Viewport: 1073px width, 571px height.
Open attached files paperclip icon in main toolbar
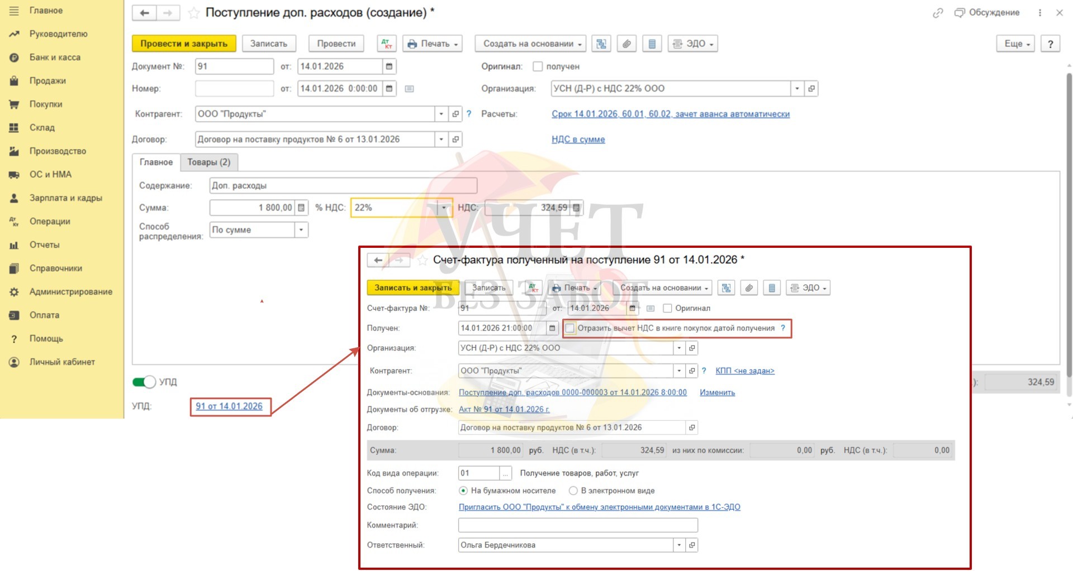(x=626, y=44)
